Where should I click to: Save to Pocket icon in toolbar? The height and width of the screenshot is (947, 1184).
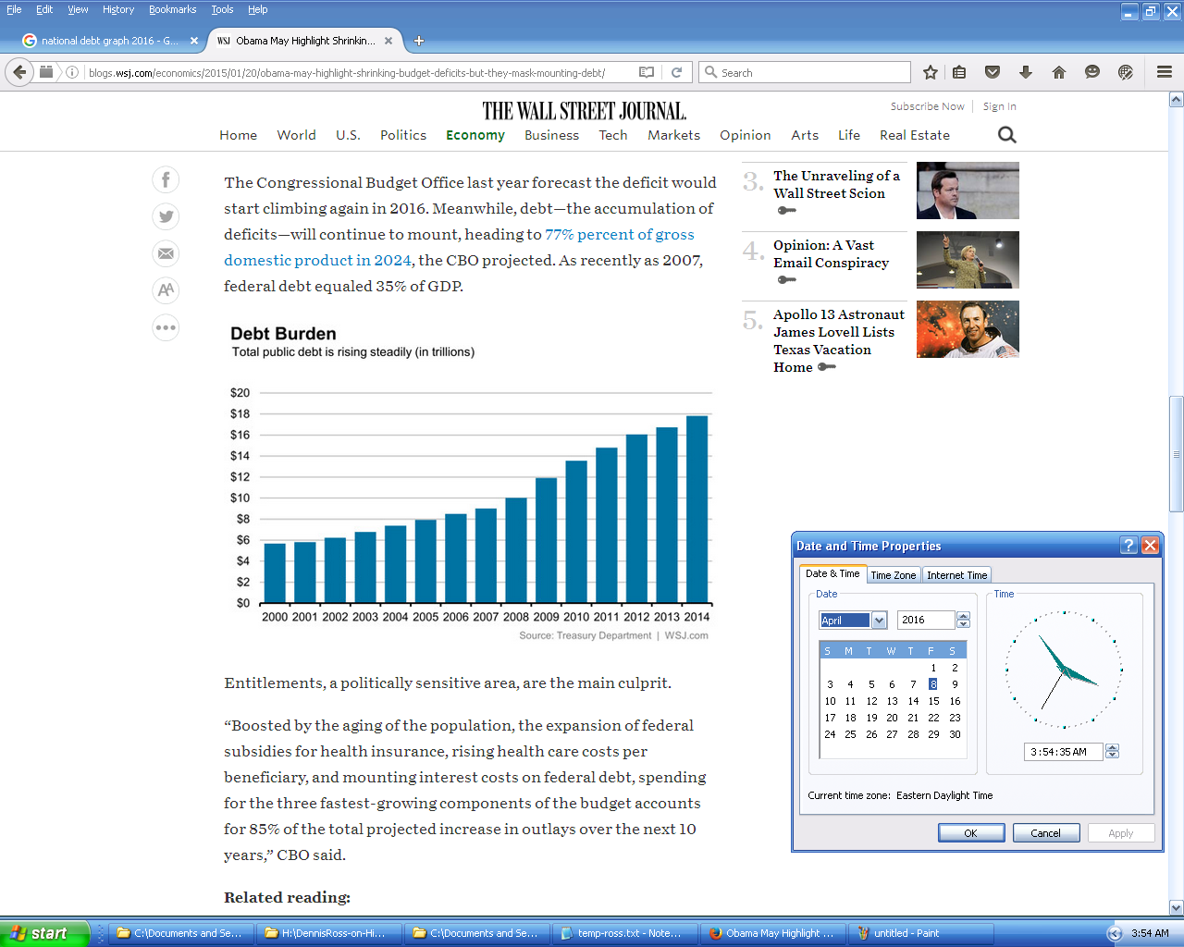point(993,72)
